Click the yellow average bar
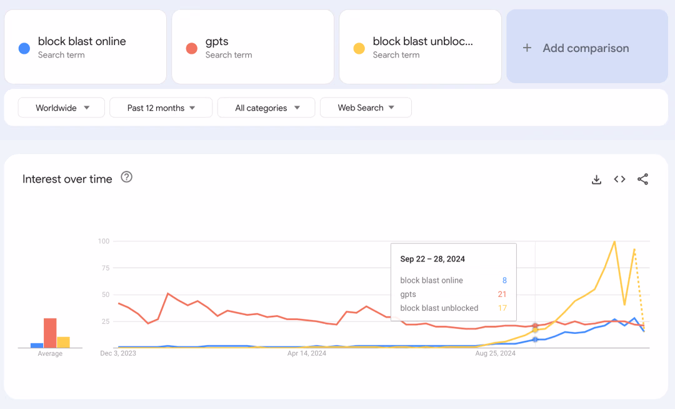The width and height of the screenshot is (675, 409). (x=63, y=342)
